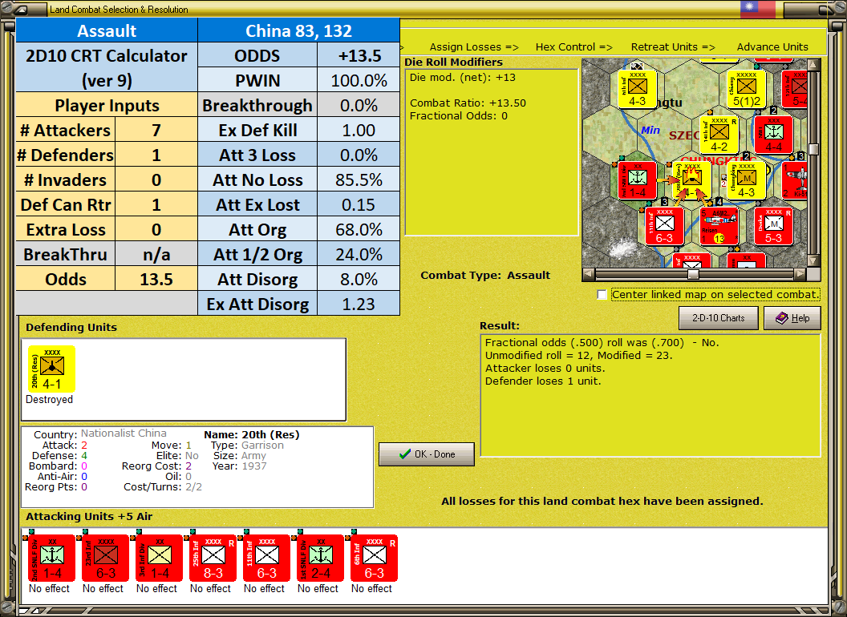Click the Osaka 5-3 unit on map

pos(773,226)
